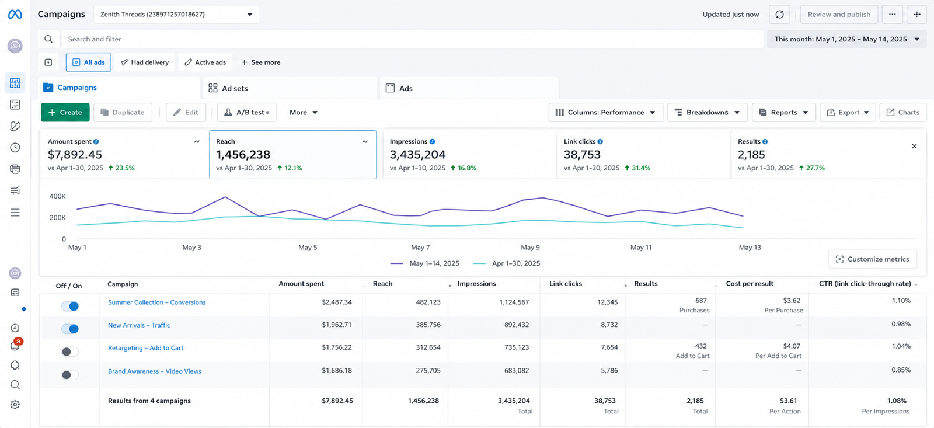Click the Edit button
Viewport: 934px width, 428px height.
(186, 113)
